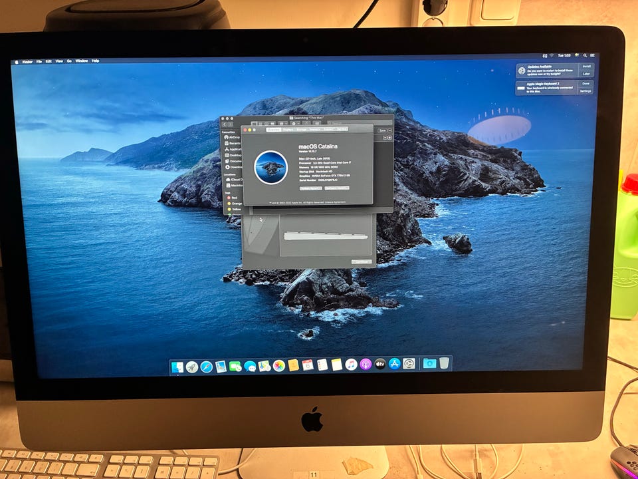Select Desktop in Finder sidebar
The width and height of the screenshot is (638, 479).
point(233,155)
